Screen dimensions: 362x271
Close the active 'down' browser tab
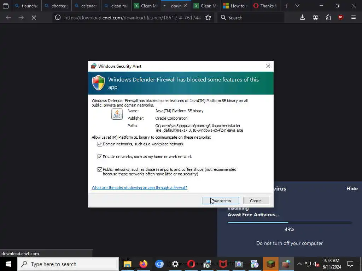[185, 6]
